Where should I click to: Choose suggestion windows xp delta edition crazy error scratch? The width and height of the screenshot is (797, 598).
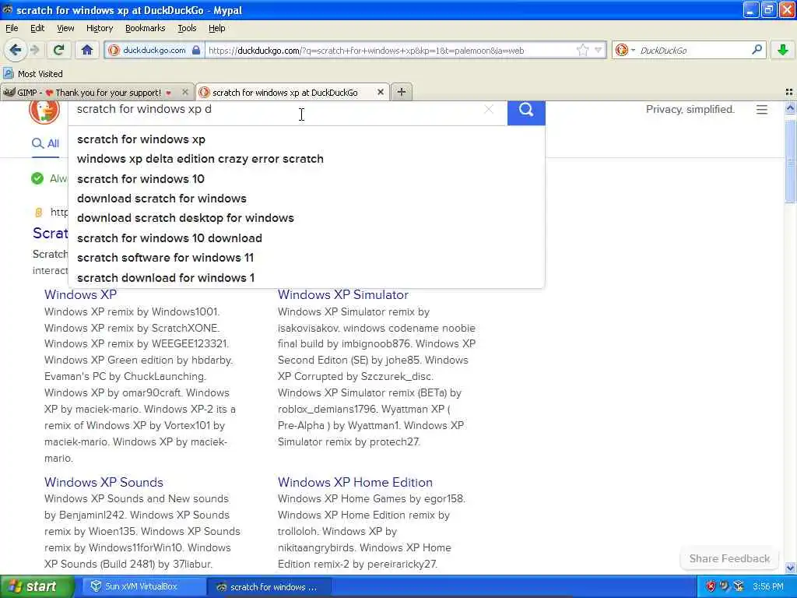pyautogui.click(x=306, y=159)
